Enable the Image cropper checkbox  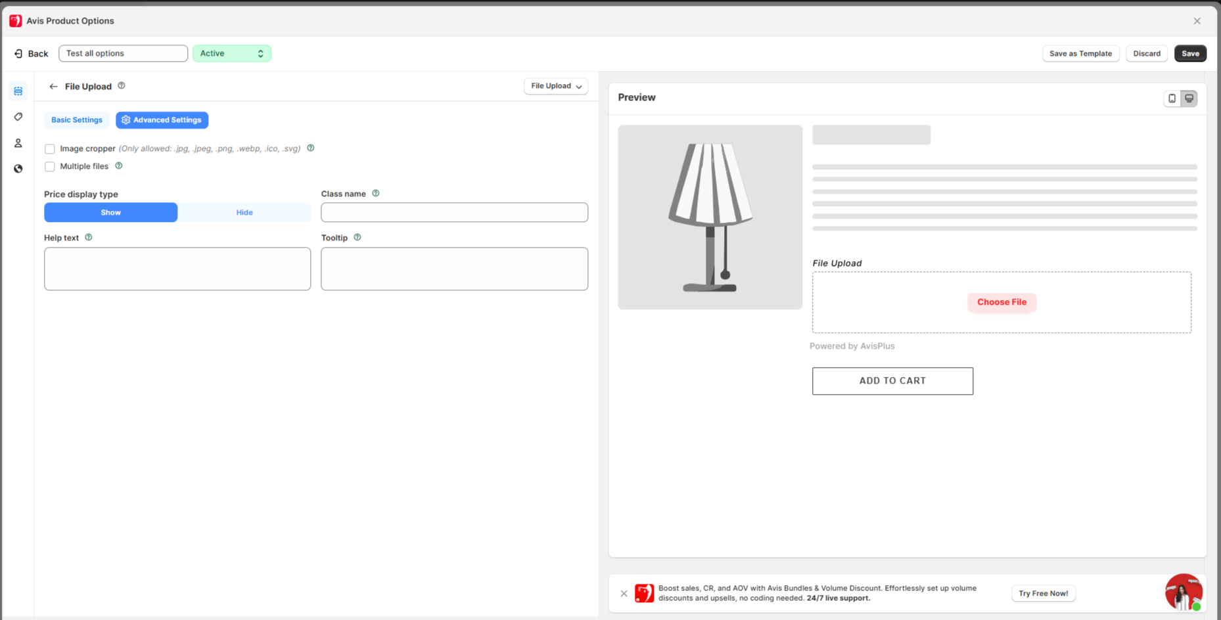(50, 149)
